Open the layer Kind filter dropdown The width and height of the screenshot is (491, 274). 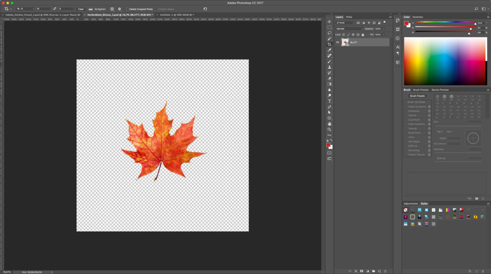(345, 23)
